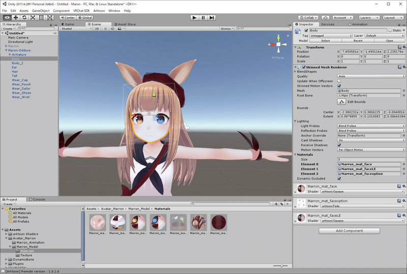407x274 pixels.
Task: Click model Select button
Action: pos(325,41)
